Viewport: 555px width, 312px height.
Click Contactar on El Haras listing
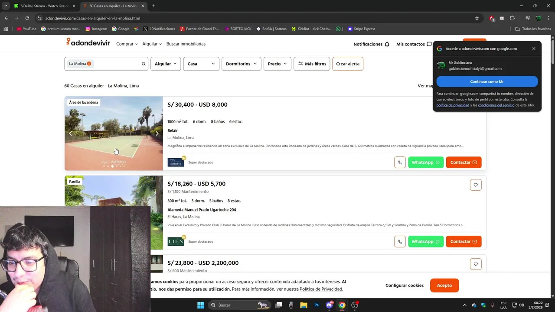pos(464,241)
